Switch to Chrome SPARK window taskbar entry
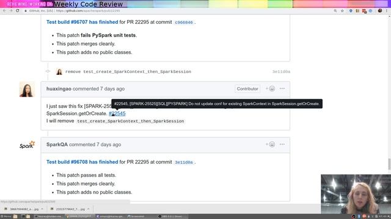 click(79, 217)
